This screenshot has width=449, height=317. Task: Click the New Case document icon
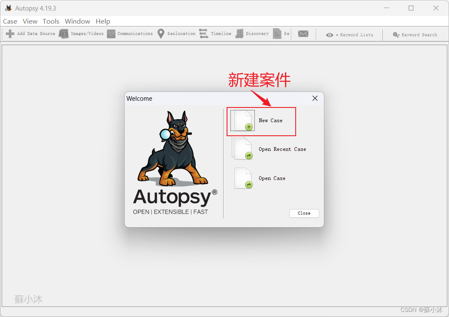coord(243,121)
